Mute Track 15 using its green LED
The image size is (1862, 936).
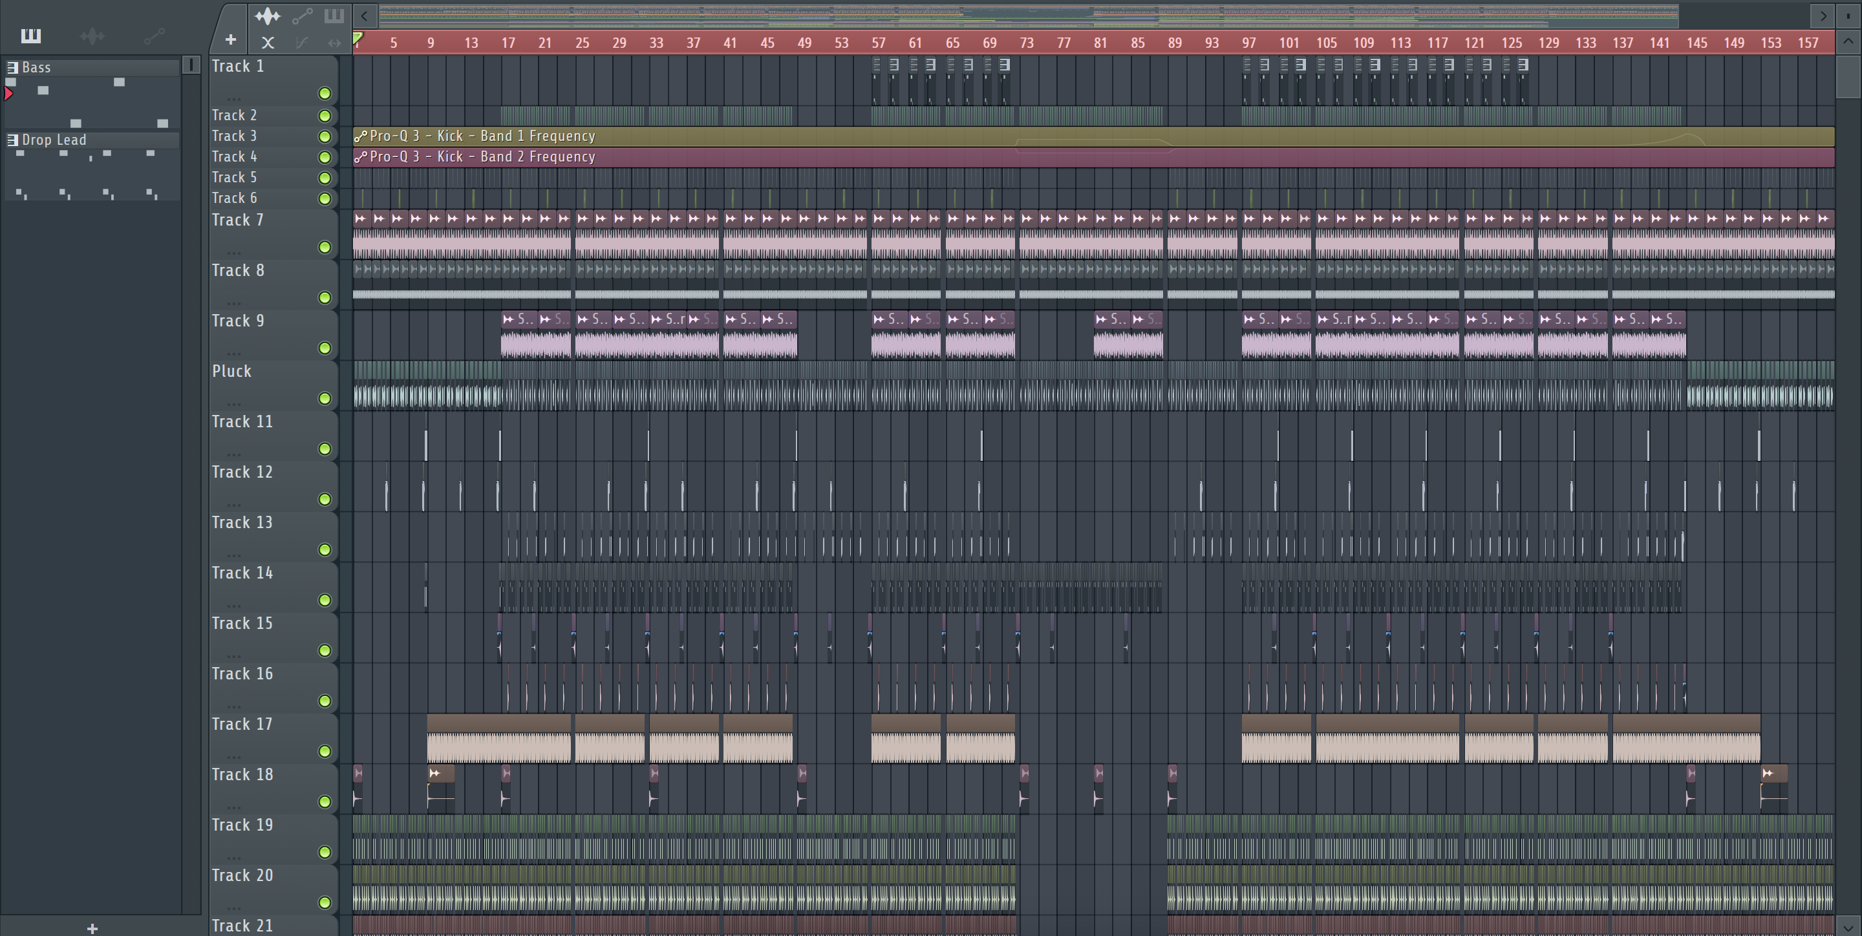[325, 650]
